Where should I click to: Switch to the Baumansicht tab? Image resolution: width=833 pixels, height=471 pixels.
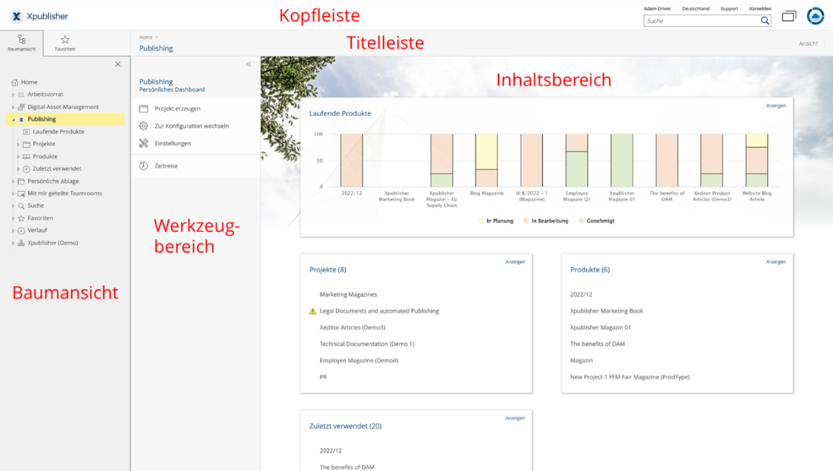tap(22, 43)
